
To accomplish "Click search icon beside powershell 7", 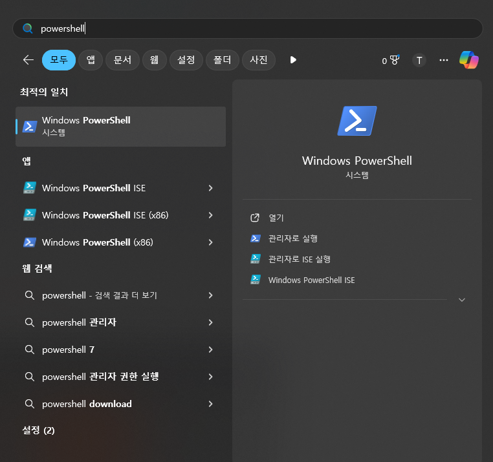I will click(x=30, y=350).
